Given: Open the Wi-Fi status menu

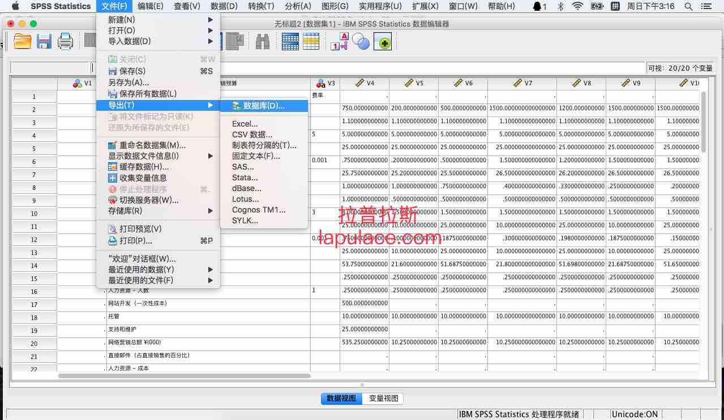Looking at the screenshot, I should [577, 6].
